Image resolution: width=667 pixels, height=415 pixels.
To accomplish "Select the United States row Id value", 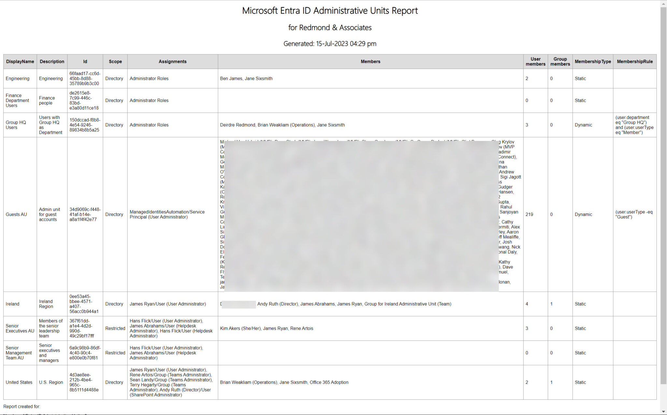I will click(x=85, y=382).
